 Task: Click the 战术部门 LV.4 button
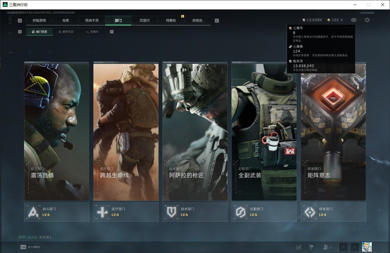195,212
